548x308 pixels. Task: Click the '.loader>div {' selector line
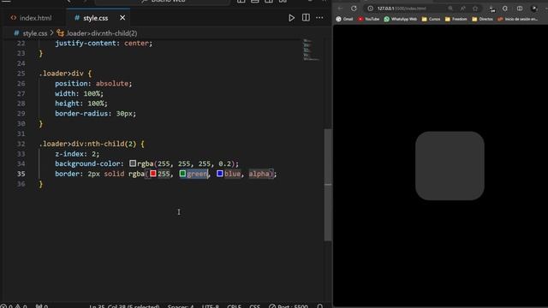[65, 74]
